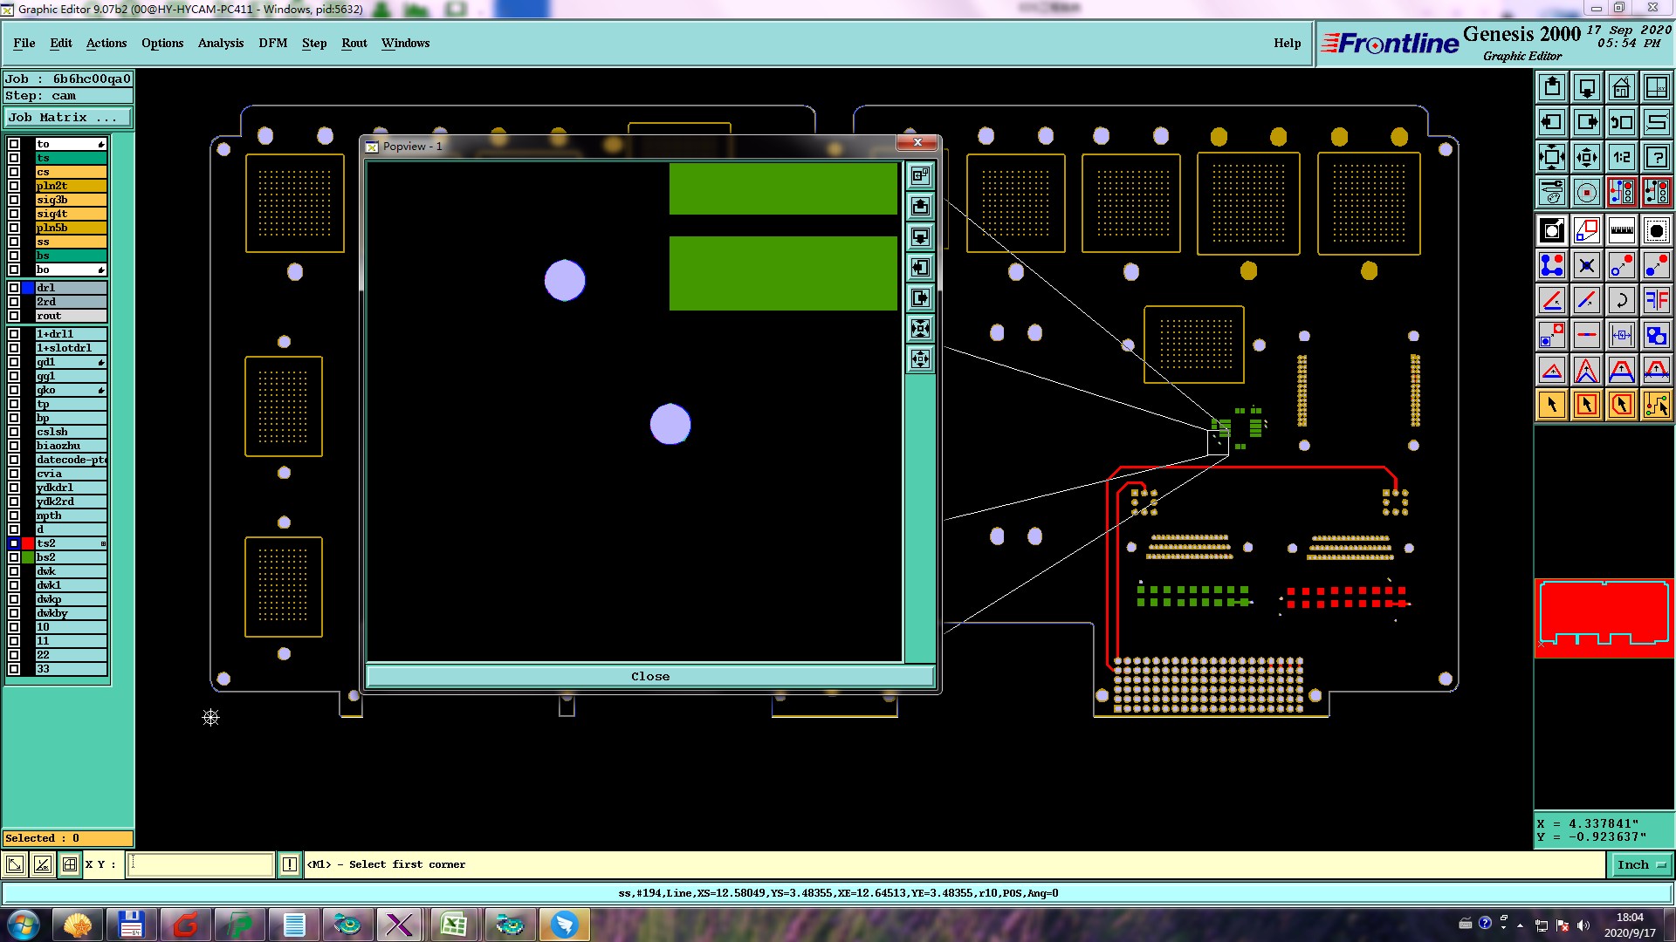Click the Close button in Popview
Screen dimensions: 1676x942
[x=649, y=676]
